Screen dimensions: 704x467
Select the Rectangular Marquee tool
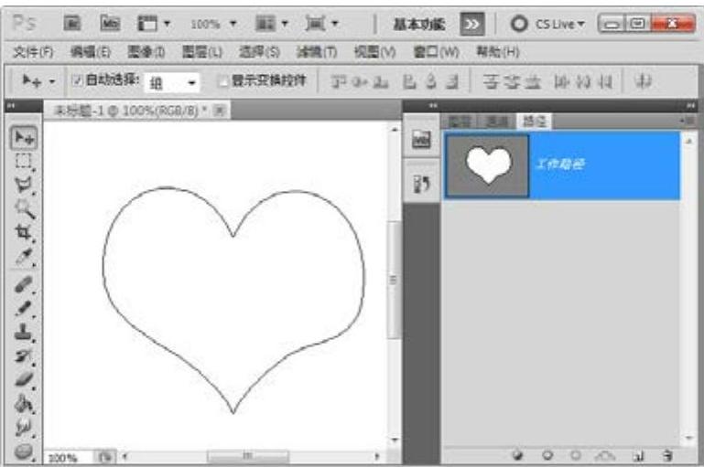[22, 161]
